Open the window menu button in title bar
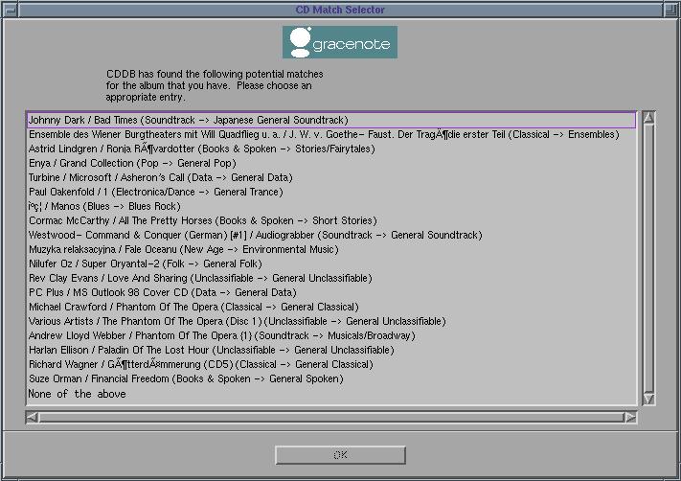 [10, 10]
